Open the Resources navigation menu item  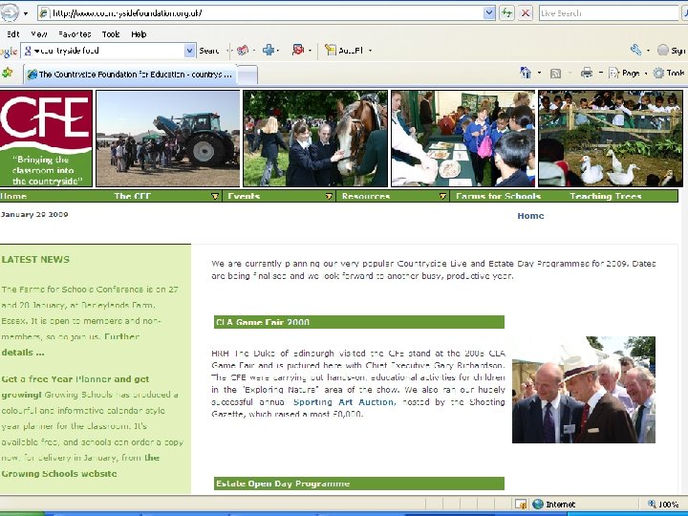point(366,196)
